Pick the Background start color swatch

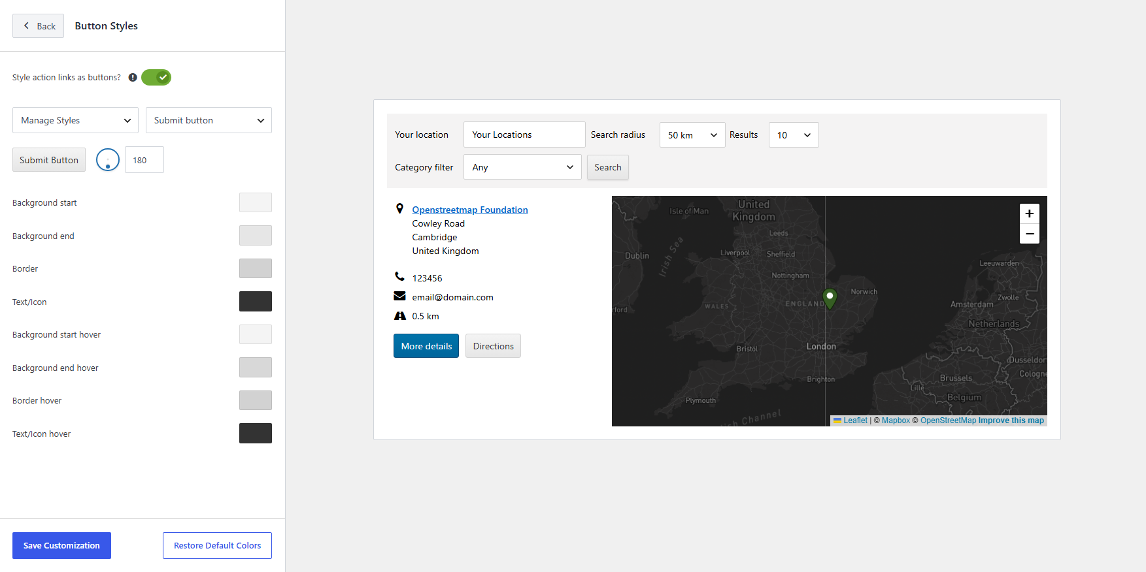pos(256,202)
